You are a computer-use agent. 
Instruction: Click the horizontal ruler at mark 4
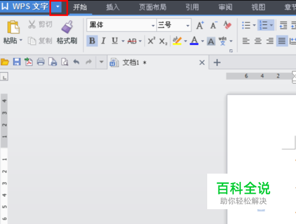click(262, 76)
